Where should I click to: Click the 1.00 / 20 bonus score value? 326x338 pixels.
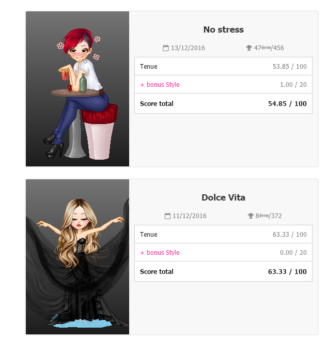click(x=293, y=85)
